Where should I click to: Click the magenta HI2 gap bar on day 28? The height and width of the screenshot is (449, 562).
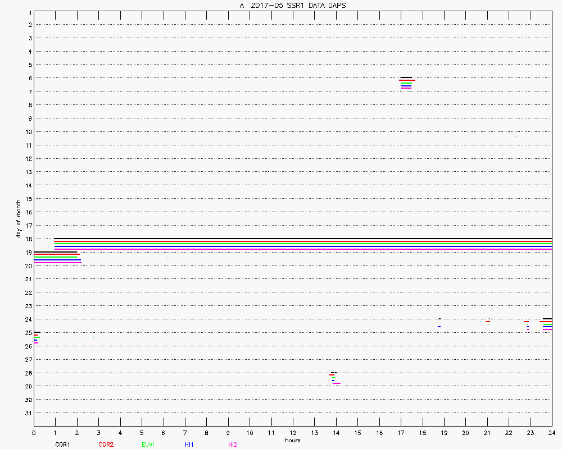[x=336, y=383]
